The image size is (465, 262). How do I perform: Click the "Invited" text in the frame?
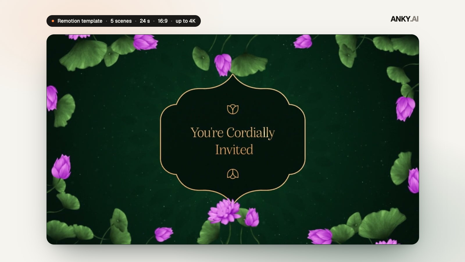[x=234, y=150]
